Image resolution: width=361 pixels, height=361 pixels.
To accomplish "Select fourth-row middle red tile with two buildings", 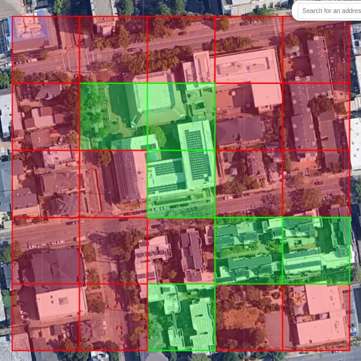I will 181,251.
